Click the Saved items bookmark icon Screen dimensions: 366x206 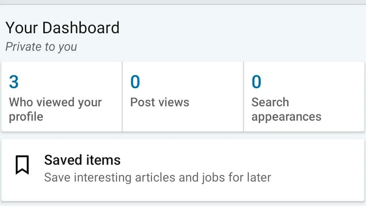tap(22, 165)
